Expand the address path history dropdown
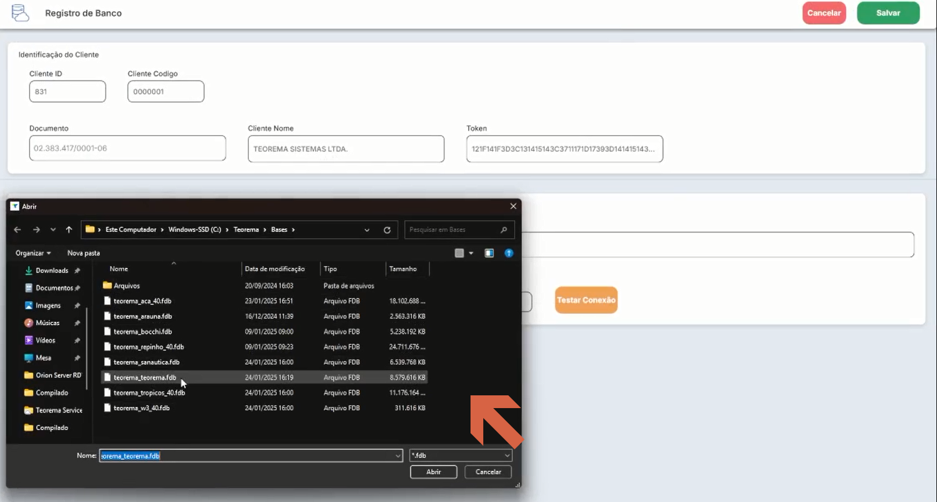The height and width of the screenshot is (502, 937). click(x=367, y=230)
